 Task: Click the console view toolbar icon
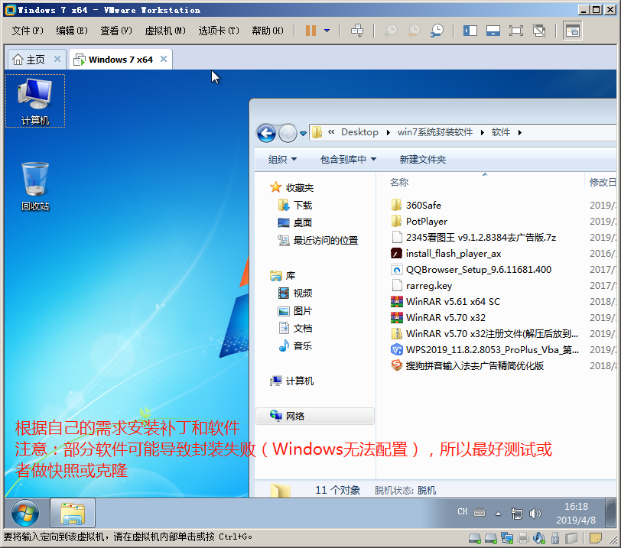coord(573,31)
